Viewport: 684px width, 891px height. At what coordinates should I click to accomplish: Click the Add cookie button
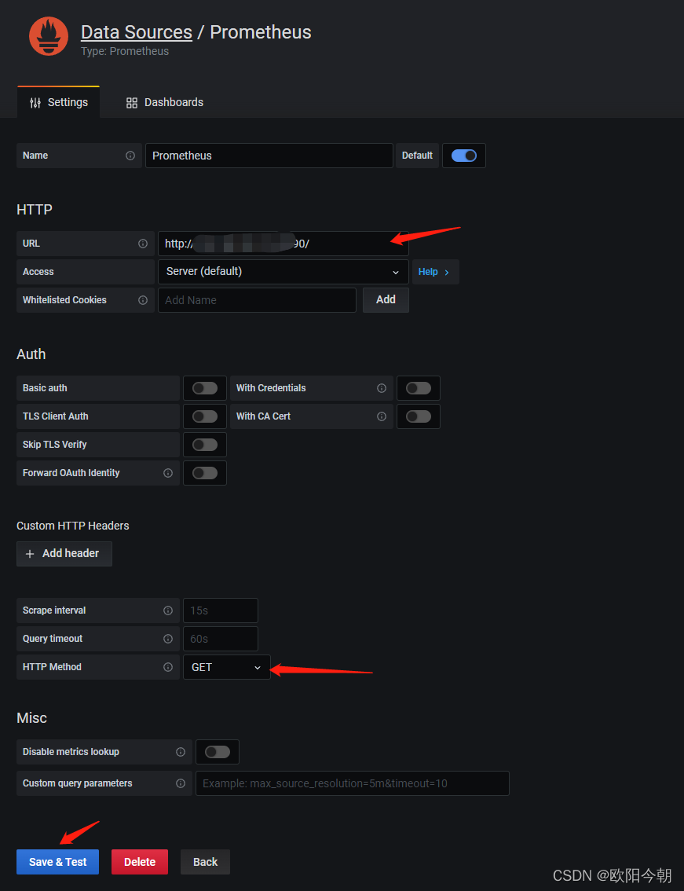[x=386, y=299]
